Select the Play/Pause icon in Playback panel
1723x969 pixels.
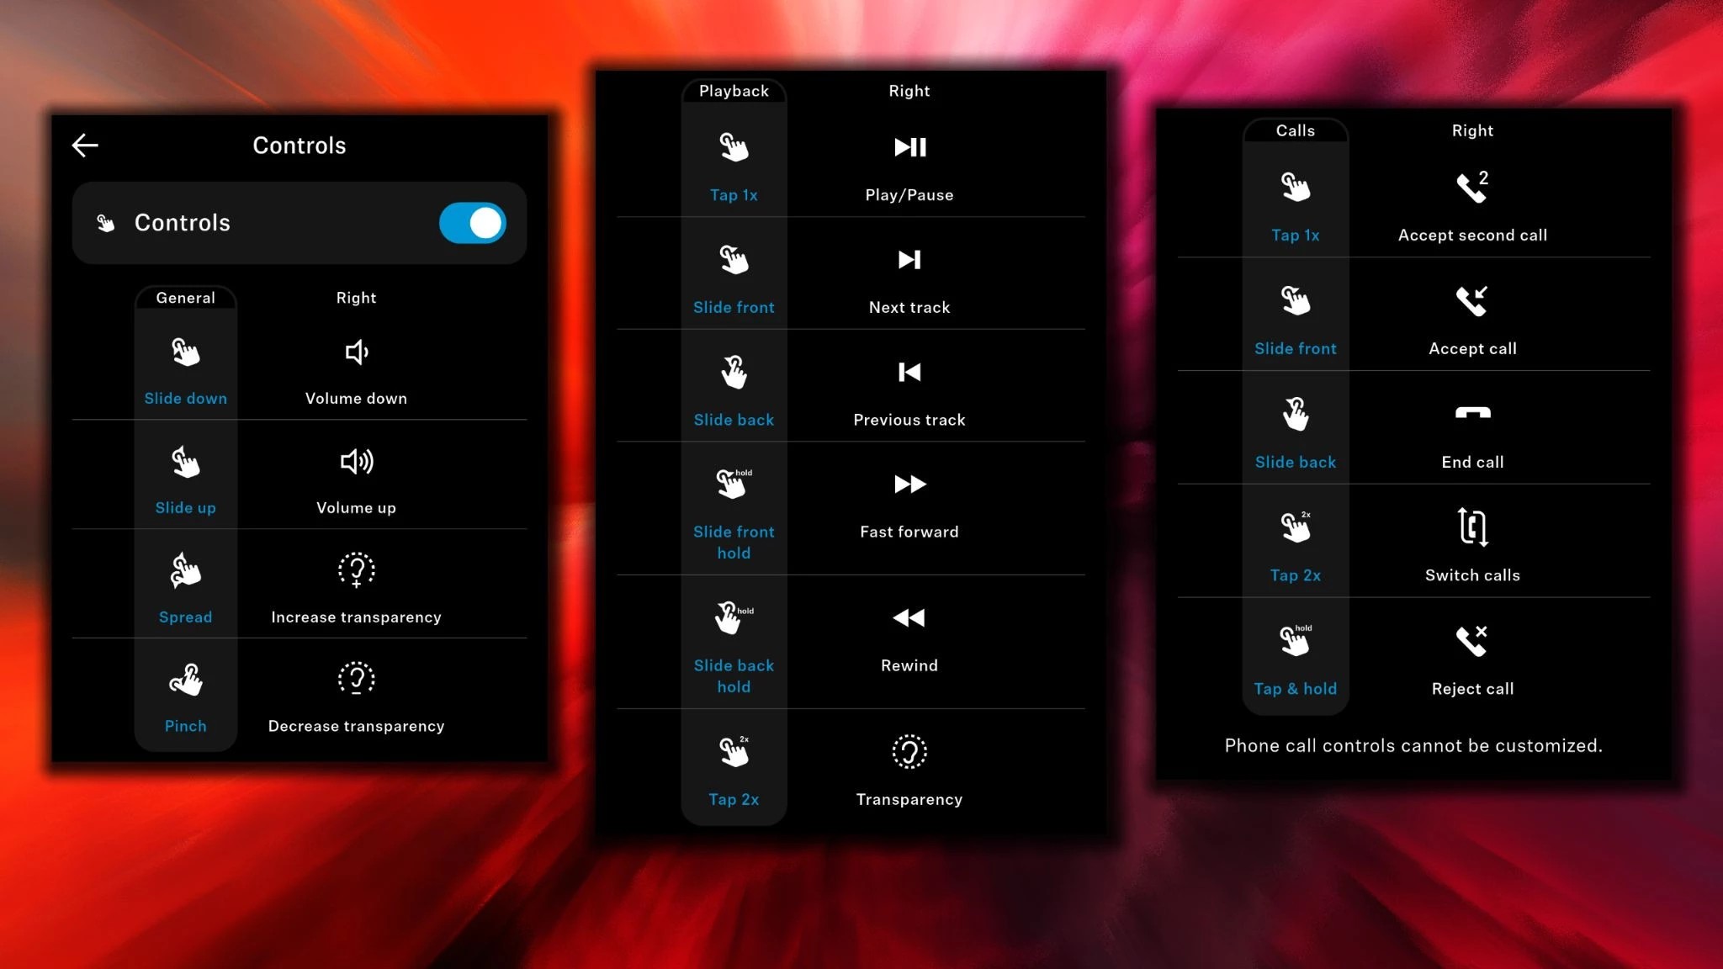click(x=909, y=147)
